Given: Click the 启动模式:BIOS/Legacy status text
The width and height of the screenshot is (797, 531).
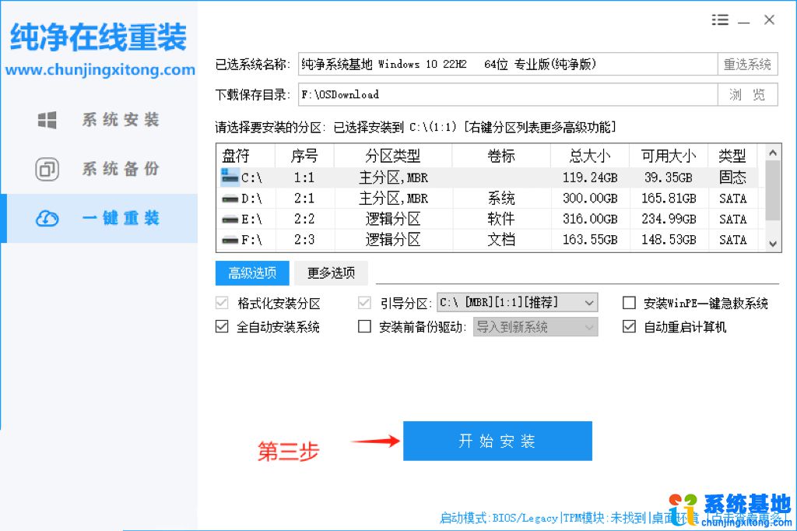Looking at the screenshot, I should tap(499, 519).
